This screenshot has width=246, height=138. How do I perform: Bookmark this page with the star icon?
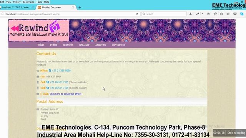coord(215,14)
